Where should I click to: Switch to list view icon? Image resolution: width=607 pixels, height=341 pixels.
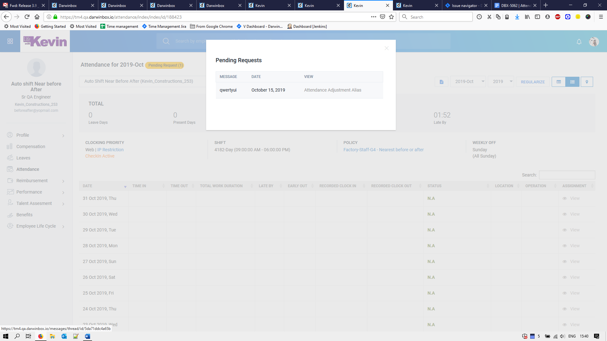click(x=572, y=82)
